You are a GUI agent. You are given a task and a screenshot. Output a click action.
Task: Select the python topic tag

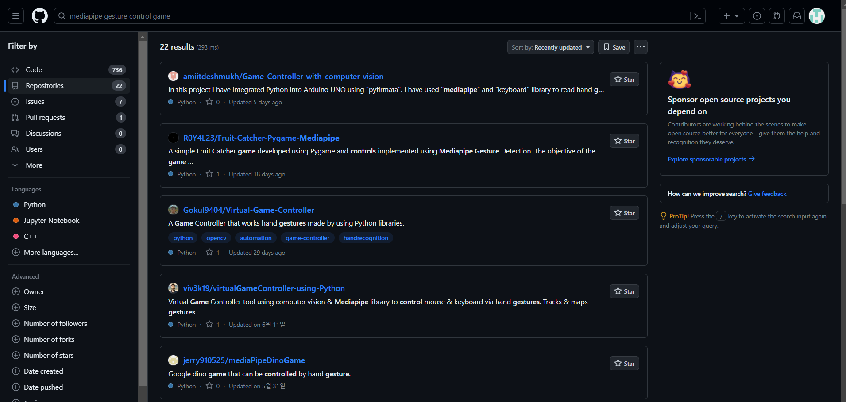pos(183,238)
